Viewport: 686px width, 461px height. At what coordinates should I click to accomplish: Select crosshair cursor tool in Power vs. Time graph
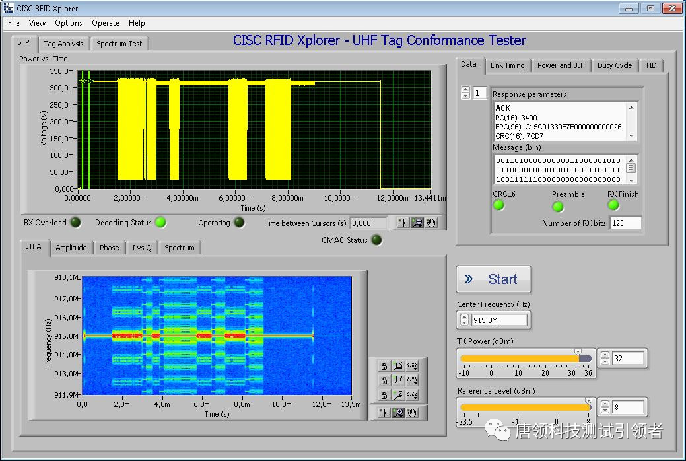[x=403, y=223]
